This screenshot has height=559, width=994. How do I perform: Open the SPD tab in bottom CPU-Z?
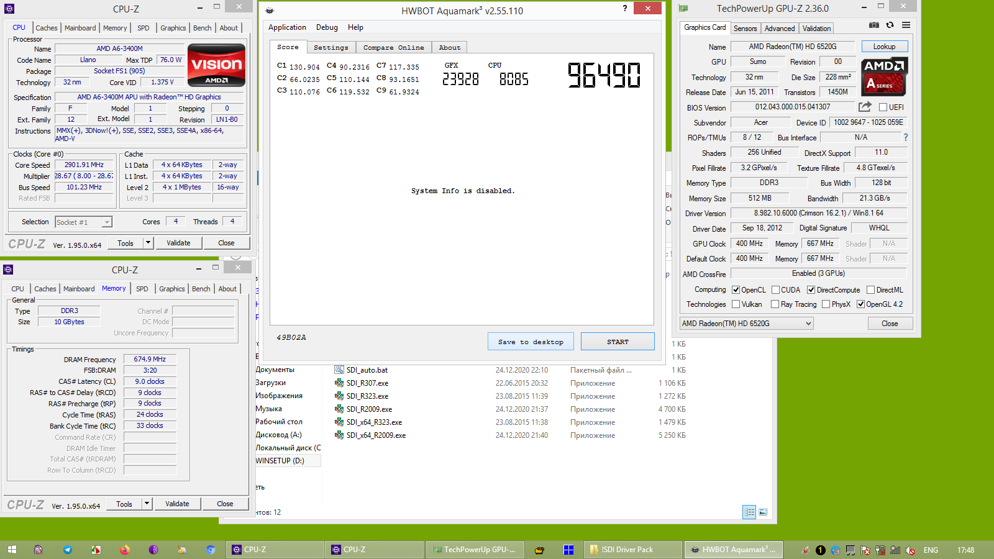coord(142,289)
